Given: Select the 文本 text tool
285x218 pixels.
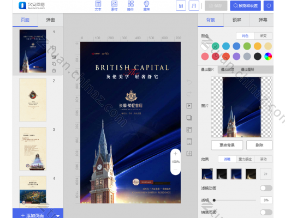Looking at the screenshot, I should coord(98,6).
